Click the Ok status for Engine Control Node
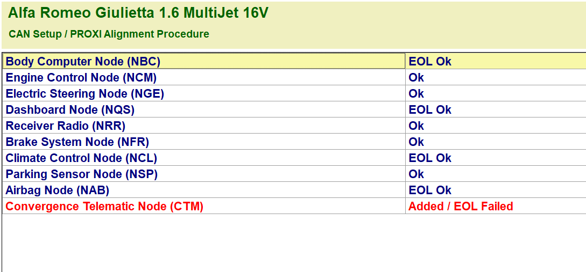Image resolution: width=586 pixels, height=272 pixels. coord(416,78)
